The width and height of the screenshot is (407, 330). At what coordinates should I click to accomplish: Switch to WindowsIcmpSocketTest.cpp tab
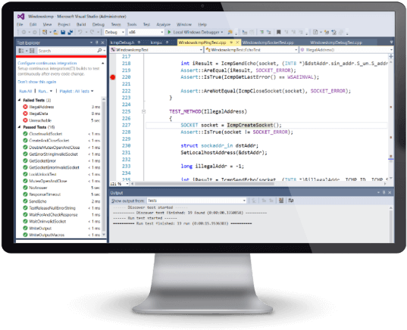click(268, 42)
